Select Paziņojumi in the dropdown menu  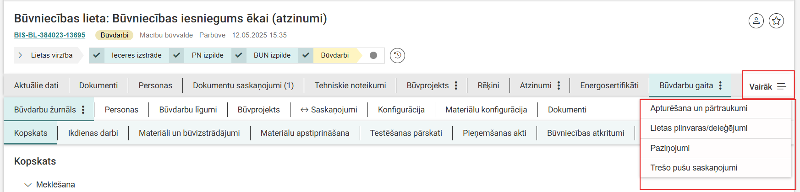click(x=670, y=148)
